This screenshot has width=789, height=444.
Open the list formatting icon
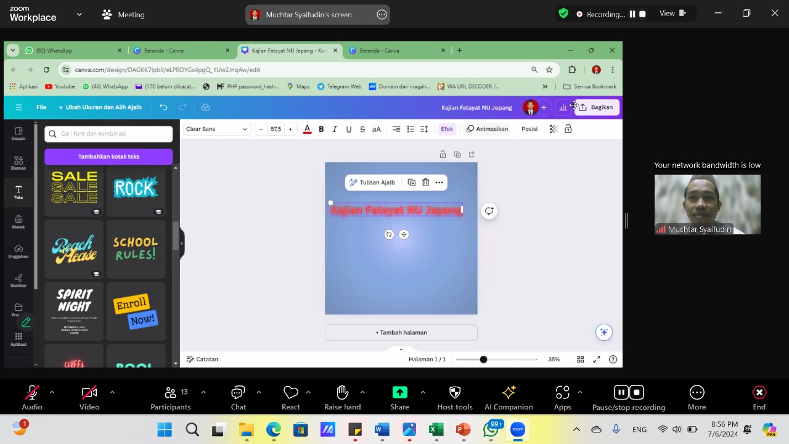click(410, 129)
